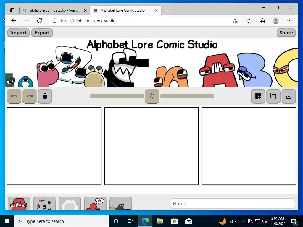Open the Share button
303x227 pixels.
[286, 33]
